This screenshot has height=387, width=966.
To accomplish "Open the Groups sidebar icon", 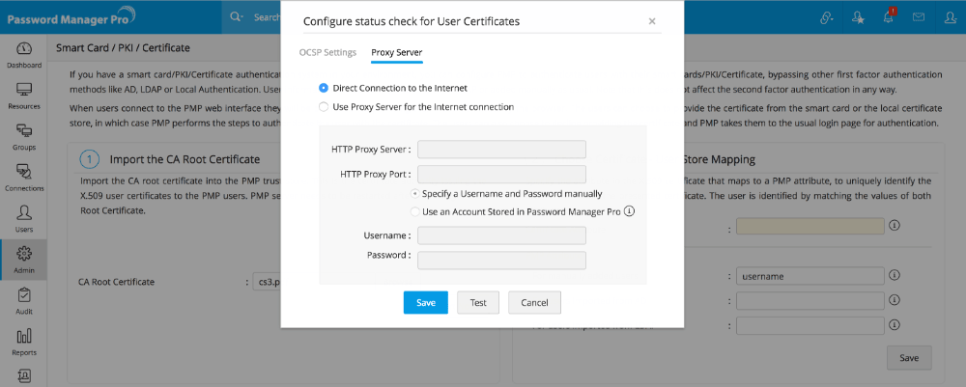I will click(x=24, y=136).
